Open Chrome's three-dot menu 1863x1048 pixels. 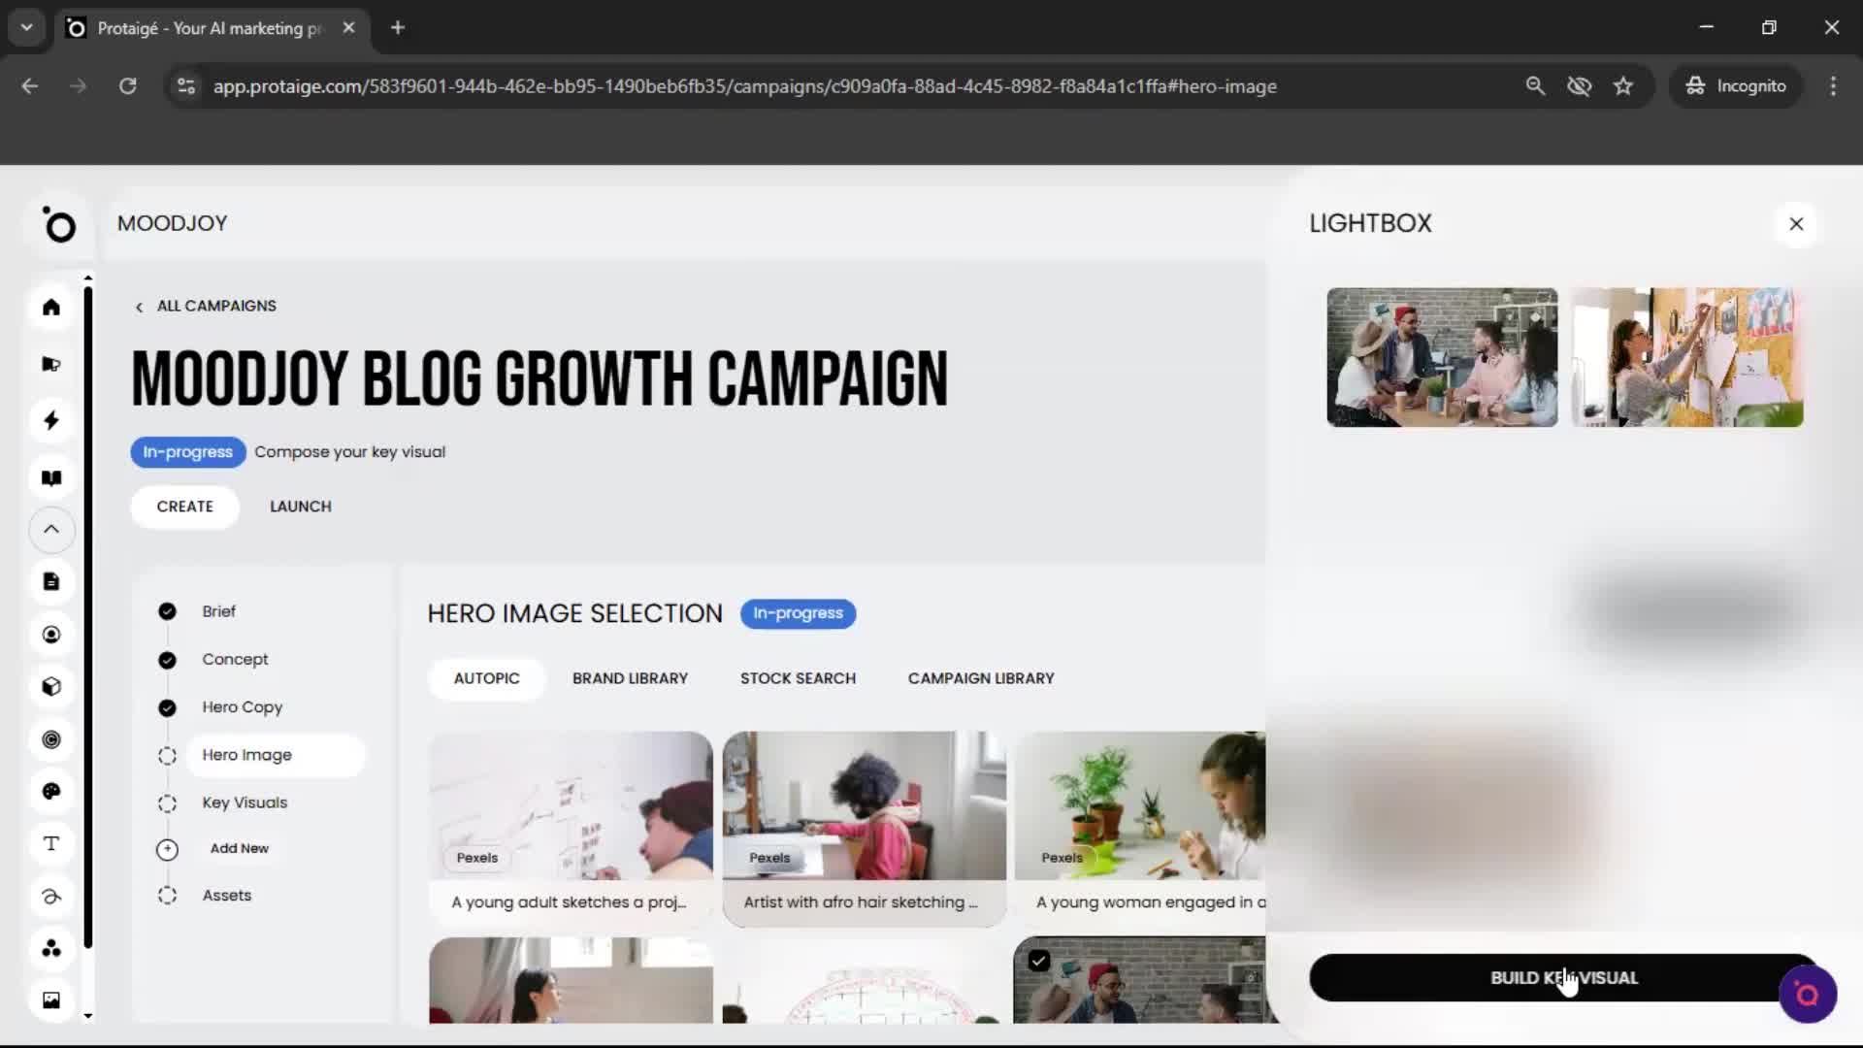click(1833, 85)
